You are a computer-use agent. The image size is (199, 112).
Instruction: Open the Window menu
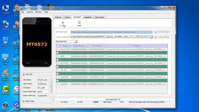39,12
